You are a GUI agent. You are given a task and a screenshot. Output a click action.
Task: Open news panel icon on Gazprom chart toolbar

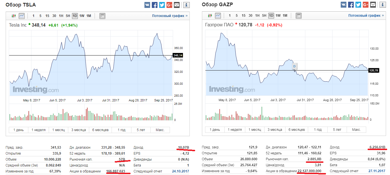pos(299,16)
